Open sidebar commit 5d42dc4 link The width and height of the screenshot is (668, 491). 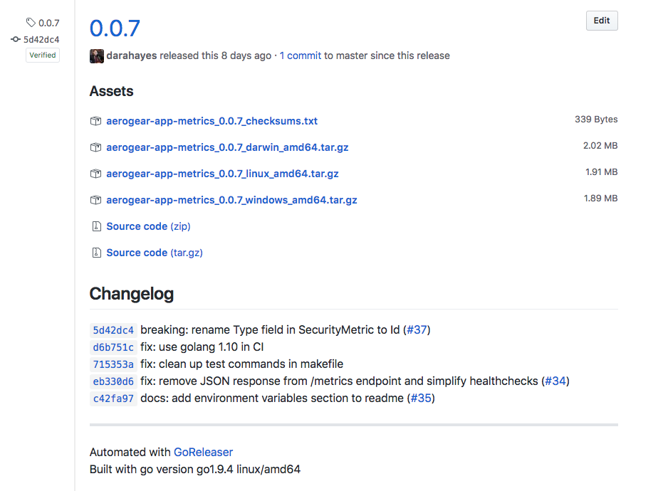coord(41,40)
